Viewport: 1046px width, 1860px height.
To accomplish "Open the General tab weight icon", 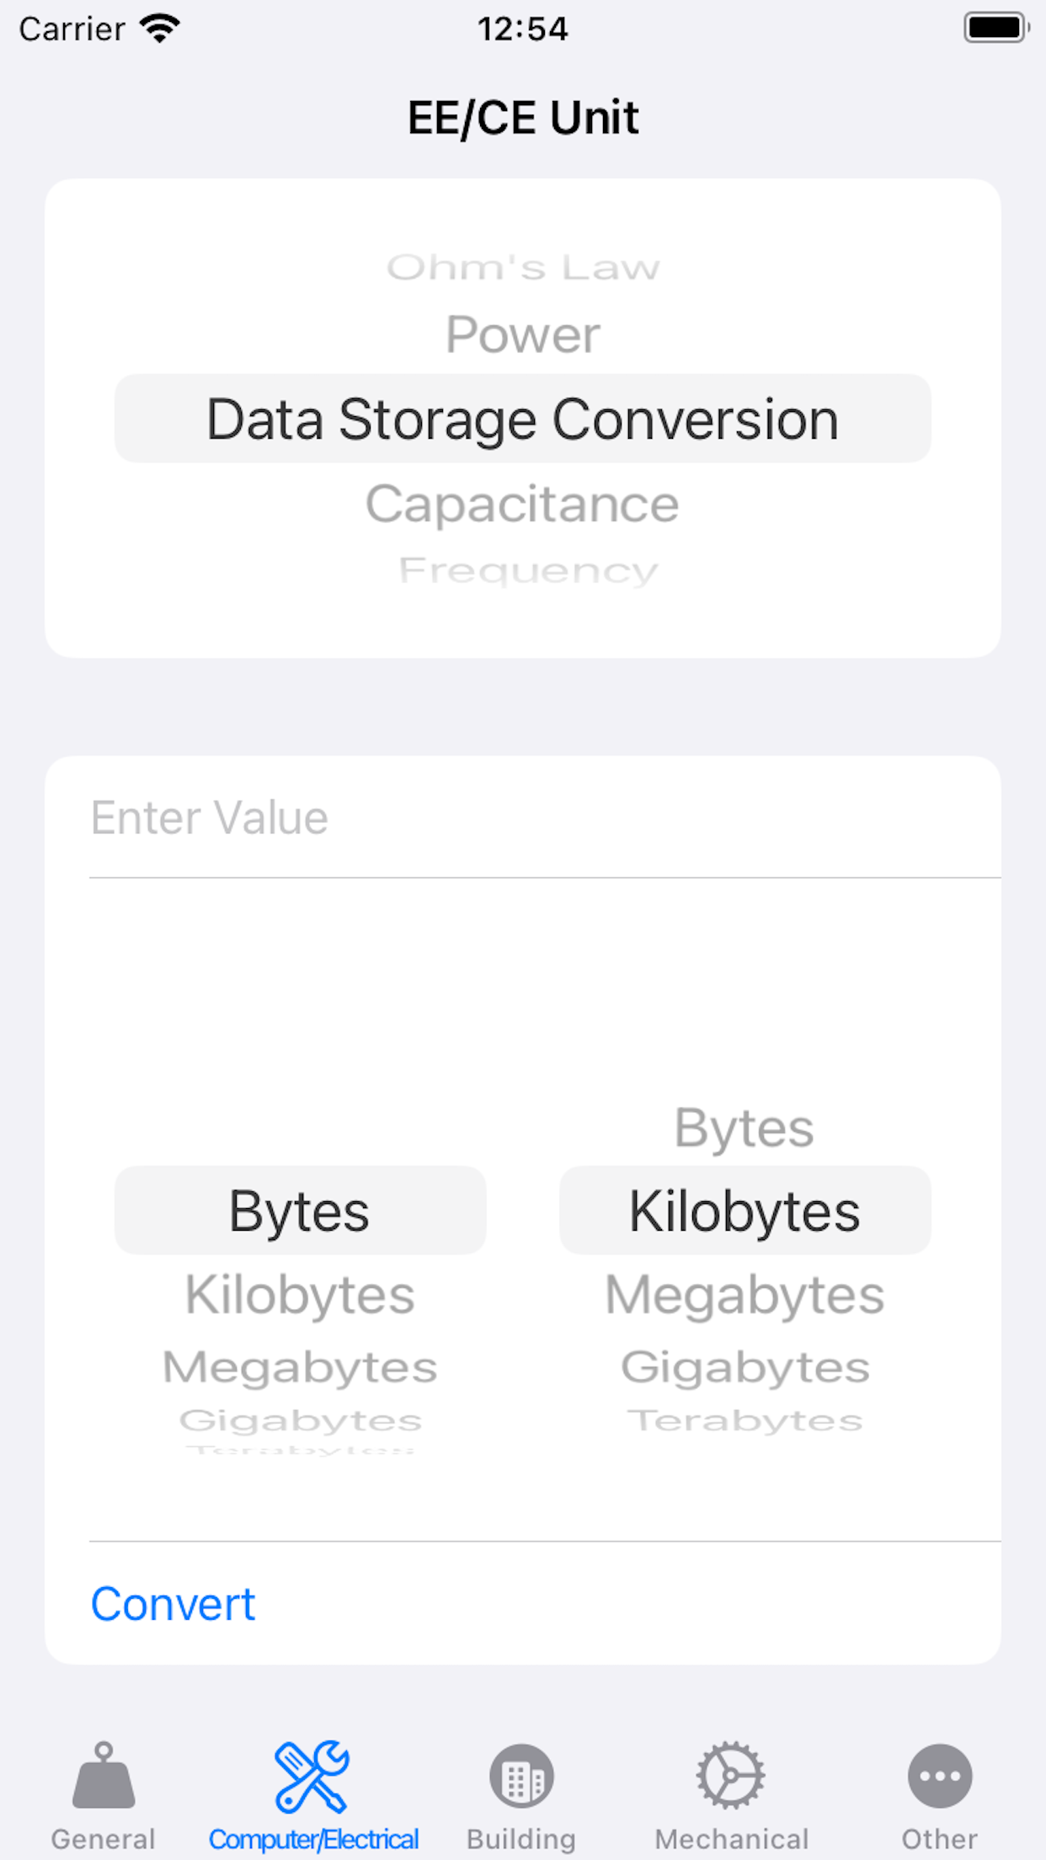I will point(104,1776).
